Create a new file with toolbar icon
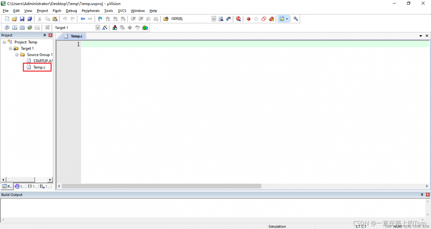Screen dimensions: 431x229 [x=7, y=19]
